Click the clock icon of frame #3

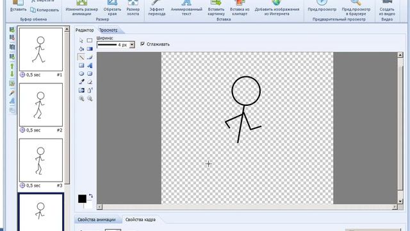click(22, 185)
